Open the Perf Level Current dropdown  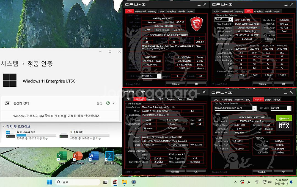point(289,108)
